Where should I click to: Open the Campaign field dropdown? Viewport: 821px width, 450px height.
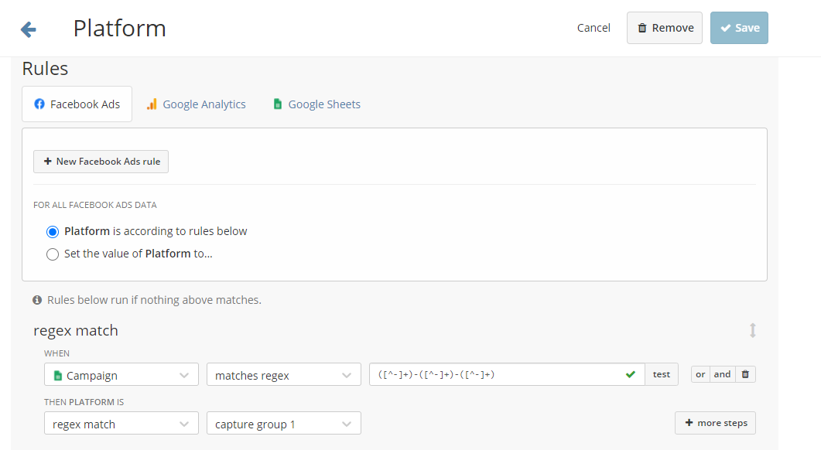[x=121, y=373]
